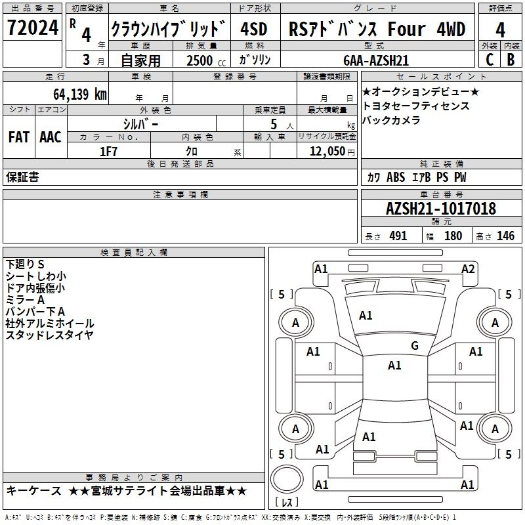Select the bottom-right wheel circle marked A
This screenshot has width=525, height=525.
pyautogui.click(x=495, y=429)
